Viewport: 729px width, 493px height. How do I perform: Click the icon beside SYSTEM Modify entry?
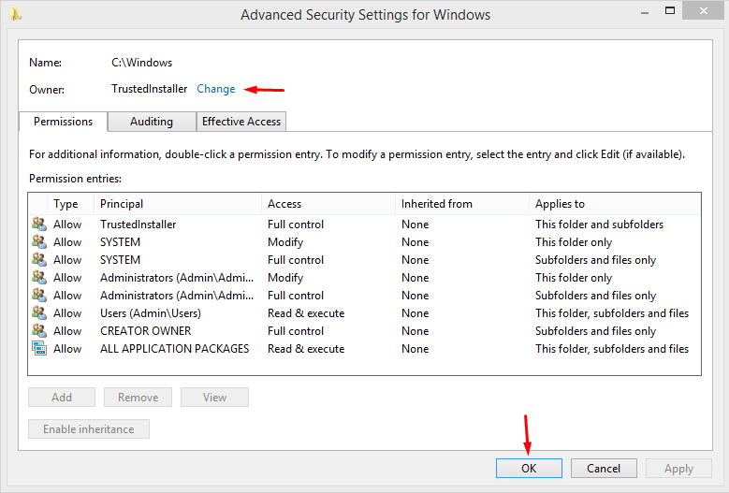click(39, 242)
